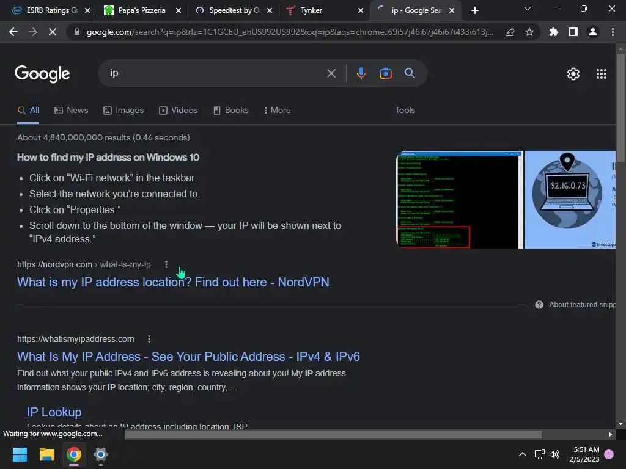Open Google quick settings gear

click(x=573, y=74)
